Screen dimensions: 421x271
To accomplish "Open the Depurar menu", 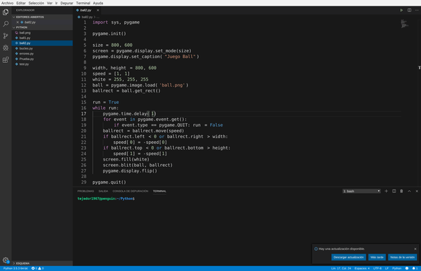I will pyautogui.click(x=67, y=3).
